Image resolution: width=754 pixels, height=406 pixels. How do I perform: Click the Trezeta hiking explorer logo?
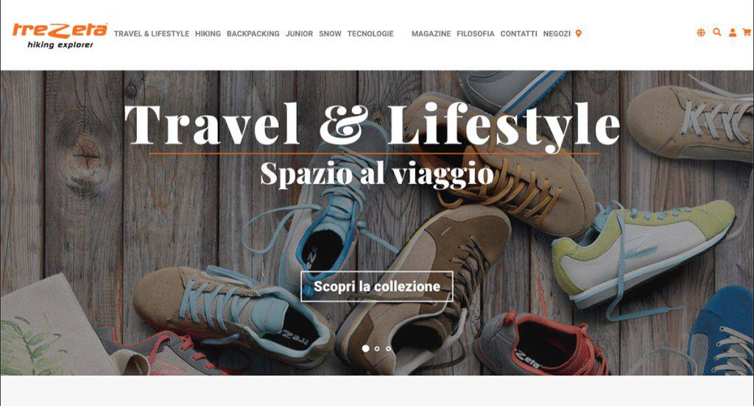point(60,35)
